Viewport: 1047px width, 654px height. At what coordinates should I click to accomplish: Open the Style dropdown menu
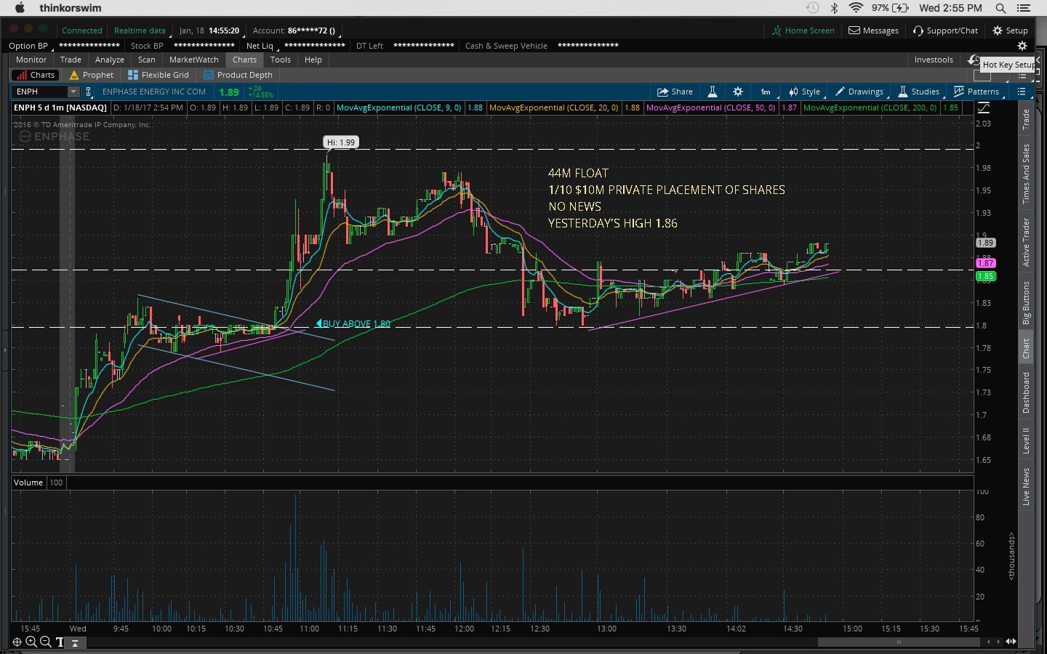[x=804, y=92]
